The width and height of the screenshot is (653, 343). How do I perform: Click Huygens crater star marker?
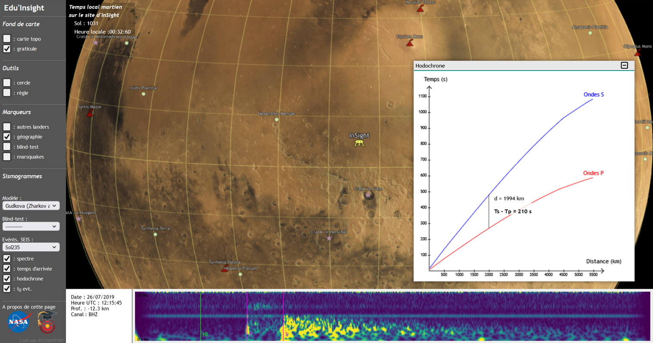[x=78, y=219]
